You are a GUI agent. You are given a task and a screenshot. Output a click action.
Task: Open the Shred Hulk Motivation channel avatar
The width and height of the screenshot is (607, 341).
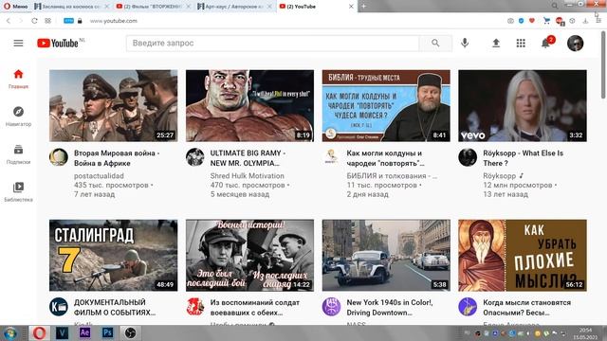click(194, 157)
